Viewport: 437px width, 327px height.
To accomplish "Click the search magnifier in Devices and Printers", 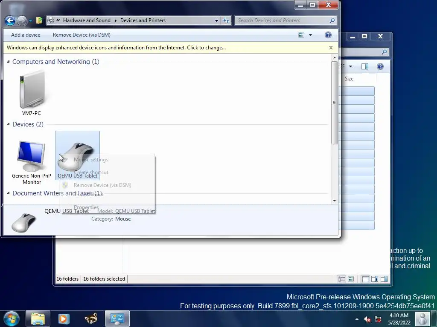I will tap(332, 20).
